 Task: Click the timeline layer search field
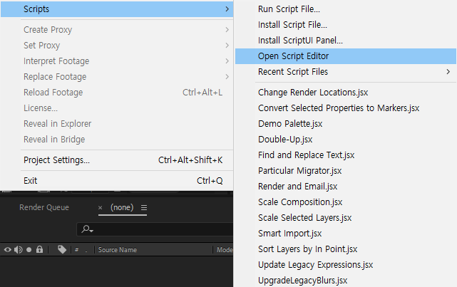pos(155,229)
